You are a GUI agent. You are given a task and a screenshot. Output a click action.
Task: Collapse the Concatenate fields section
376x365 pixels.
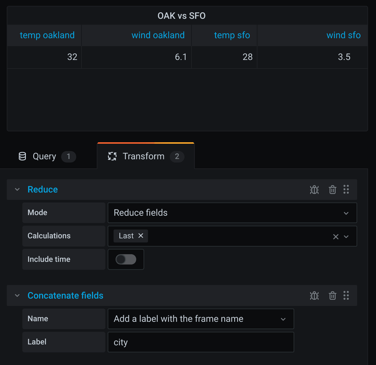[17, 296]
